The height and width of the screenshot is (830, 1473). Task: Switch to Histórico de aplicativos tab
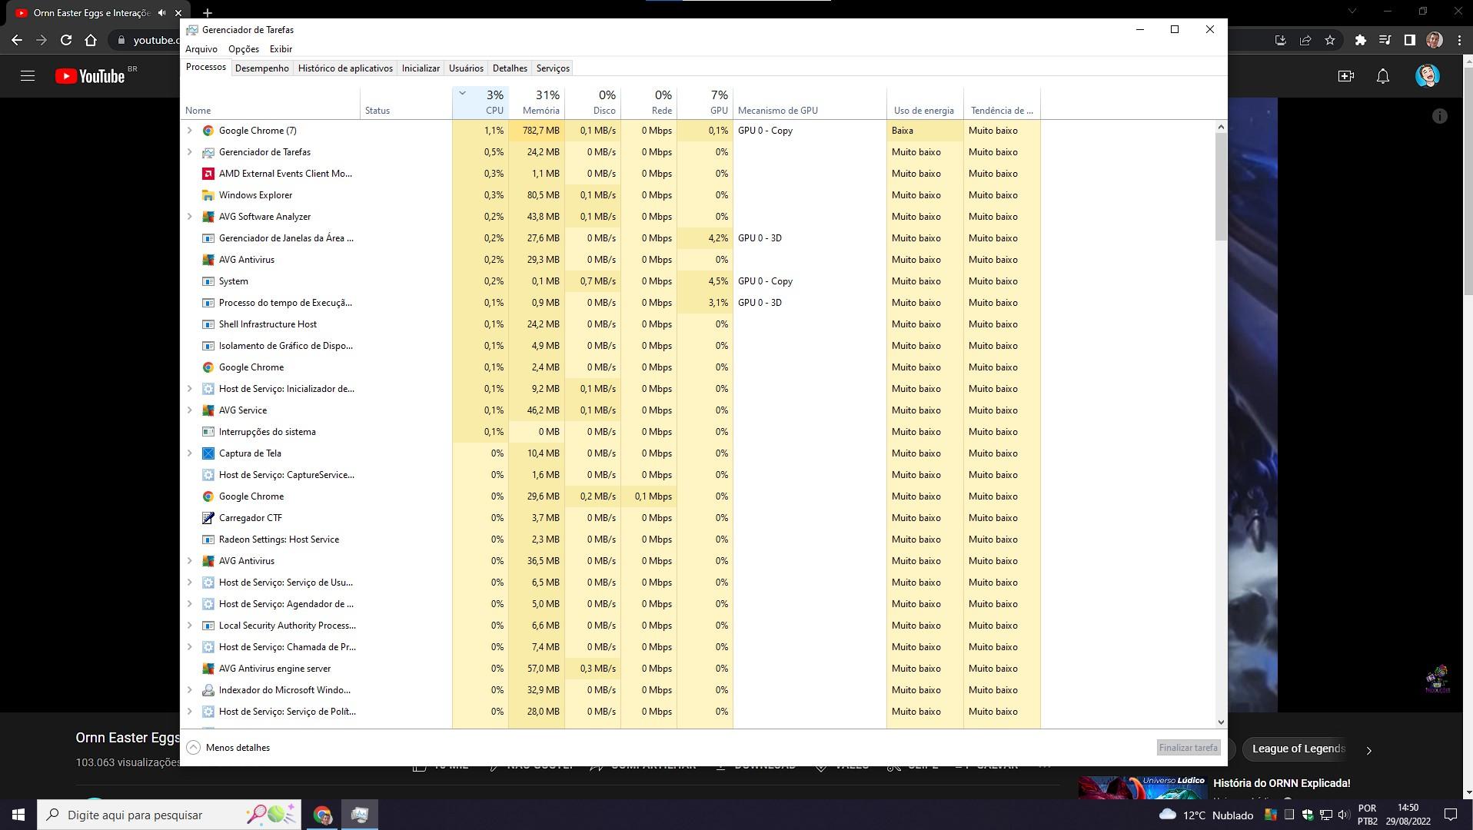pos(345,68)
